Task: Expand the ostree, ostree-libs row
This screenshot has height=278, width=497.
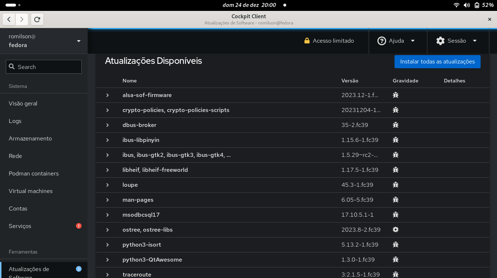Action: (x=108, y=230)
